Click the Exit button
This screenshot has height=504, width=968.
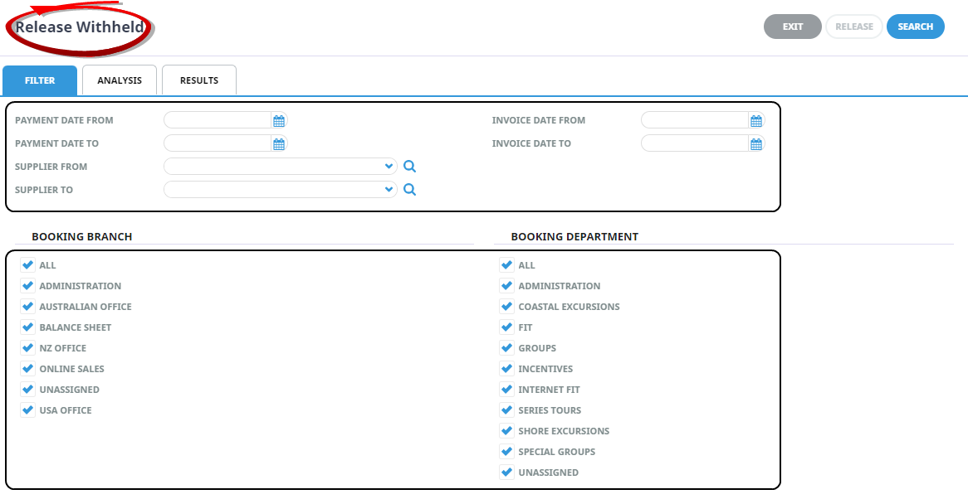coord(792,27)
